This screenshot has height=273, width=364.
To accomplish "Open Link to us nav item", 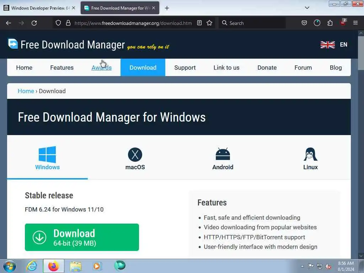I will [x=226, y=68].
